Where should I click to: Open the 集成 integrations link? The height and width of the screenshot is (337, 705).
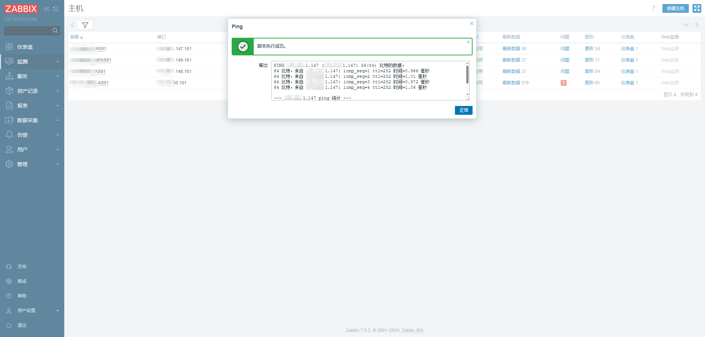pos(22,281)
